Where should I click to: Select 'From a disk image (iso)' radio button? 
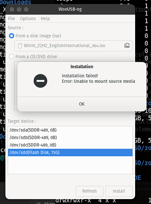11,36
